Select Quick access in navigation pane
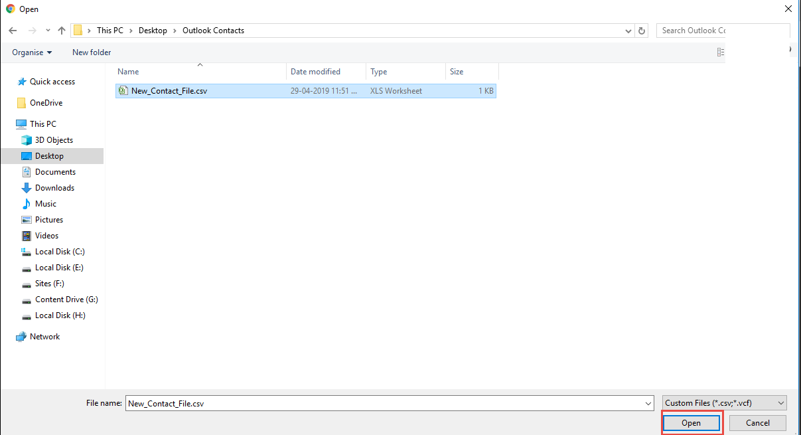 52,82
